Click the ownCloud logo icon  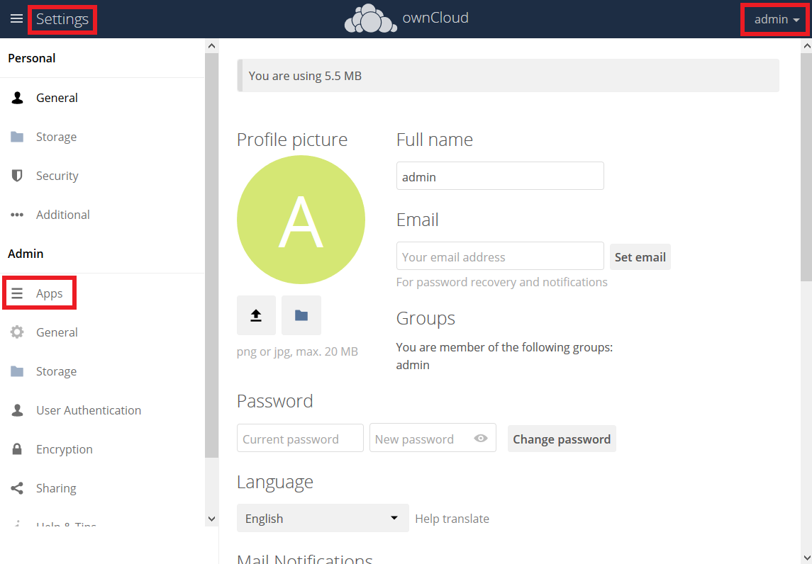[370, 19]
